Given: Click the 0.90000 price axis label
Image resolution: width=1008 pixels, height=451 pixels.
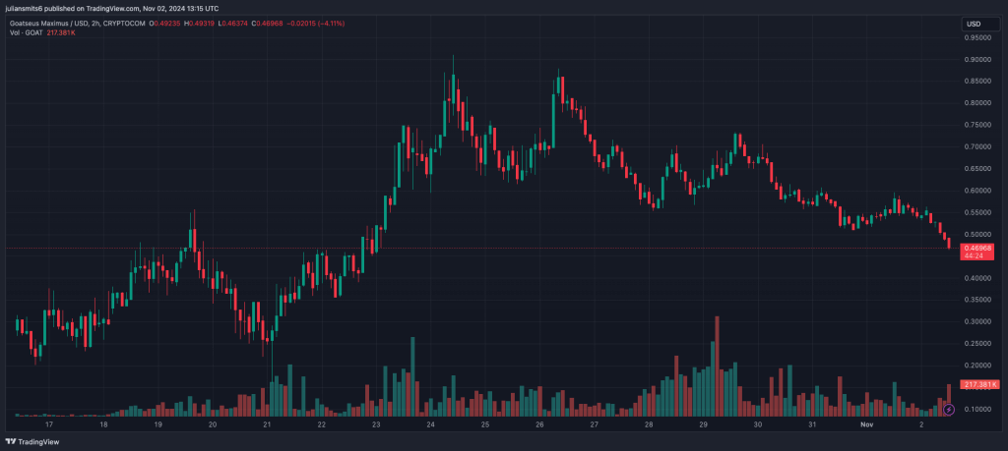Looking at the screenshot, I should coord(976,60).
